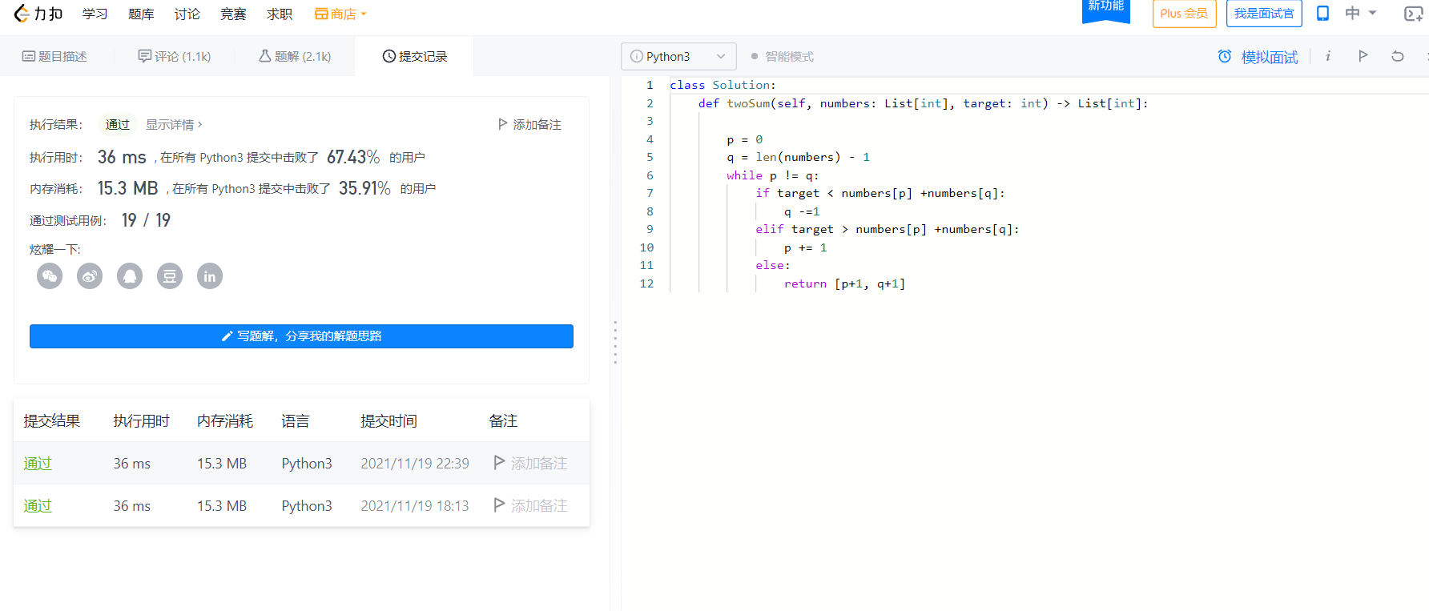Start 模拟面试 mock interview

tap(1258, 57)
